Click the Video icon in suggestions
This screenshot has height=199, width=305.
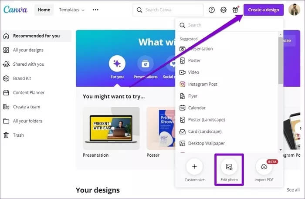[x=182, y=72]
